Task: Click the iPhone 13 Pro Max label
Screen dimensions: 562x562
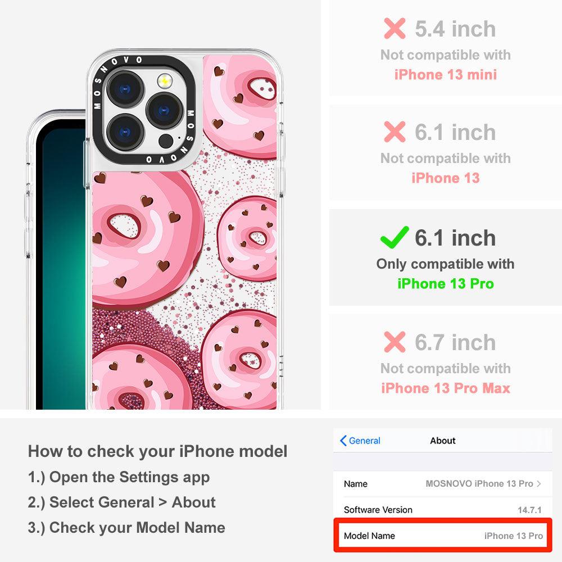Action: [x=446, y=388]
